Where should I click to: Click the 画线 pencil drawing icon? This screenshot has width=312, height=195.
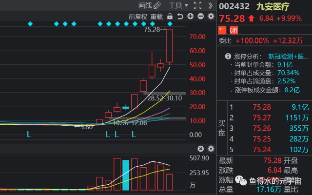coord(157,5)
